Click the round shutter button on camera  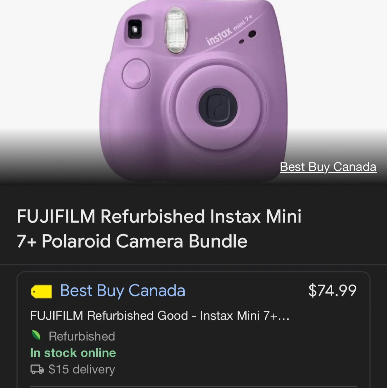pyautogui.click(x=136, y=74)
